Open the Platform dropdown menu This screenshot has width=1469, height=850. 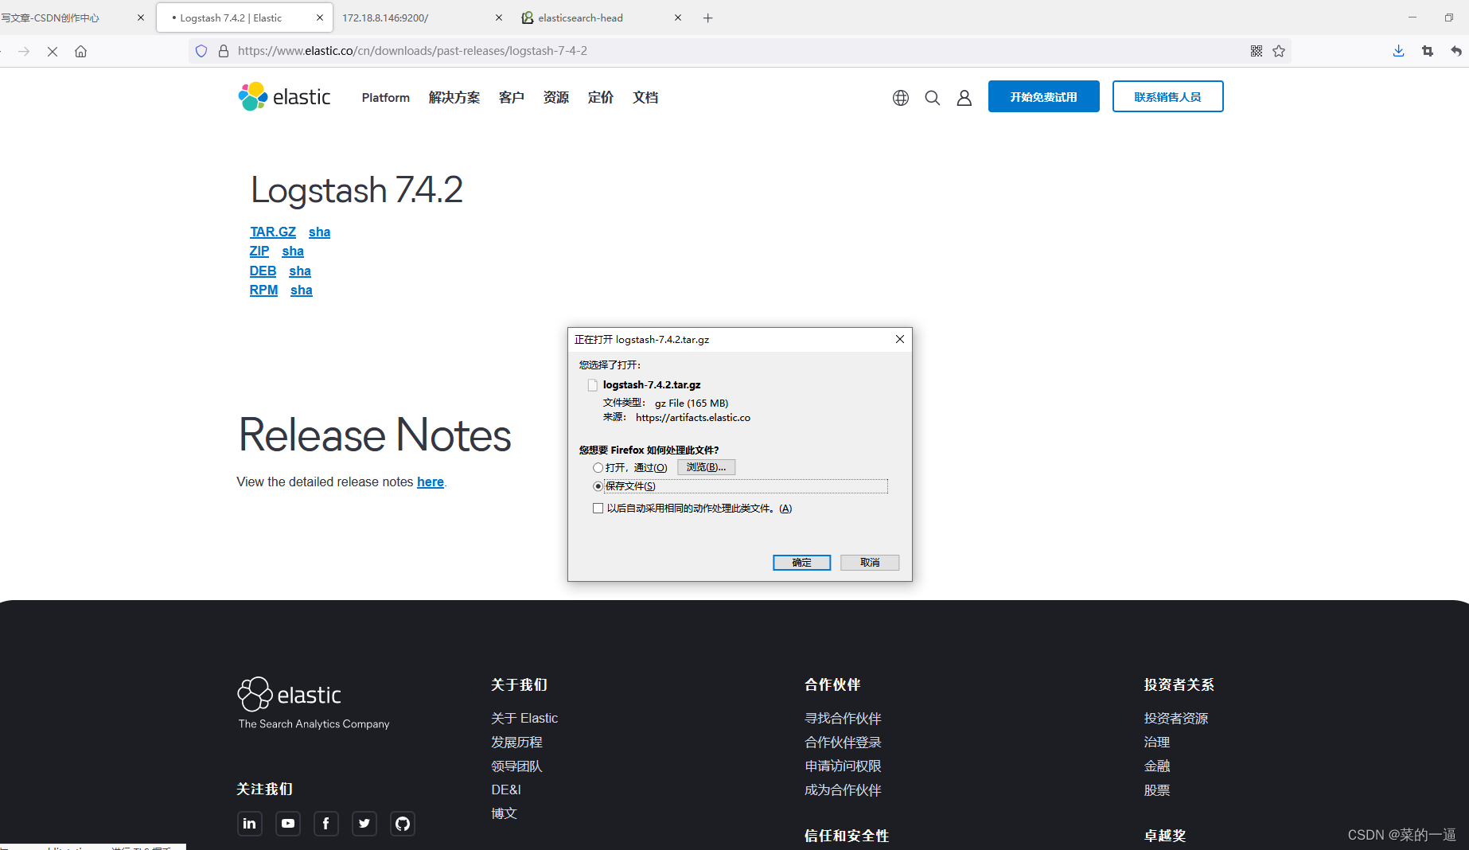tap(384, 97)
